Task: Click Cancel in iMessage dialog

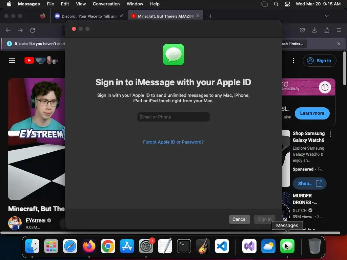Action: pos(240,219)
